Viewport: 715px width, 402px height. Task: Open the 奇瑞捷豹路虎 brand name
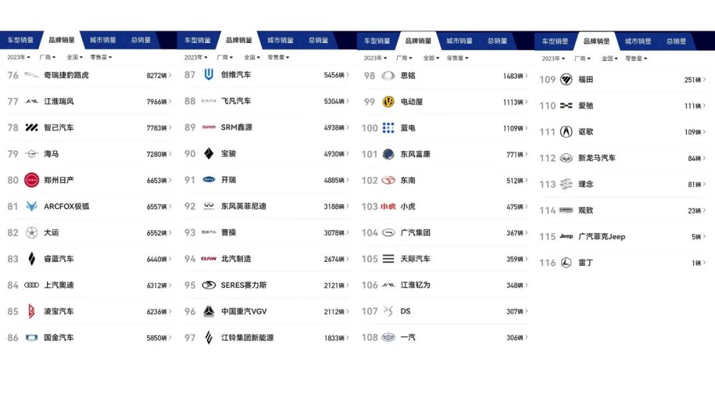point(66,75)
